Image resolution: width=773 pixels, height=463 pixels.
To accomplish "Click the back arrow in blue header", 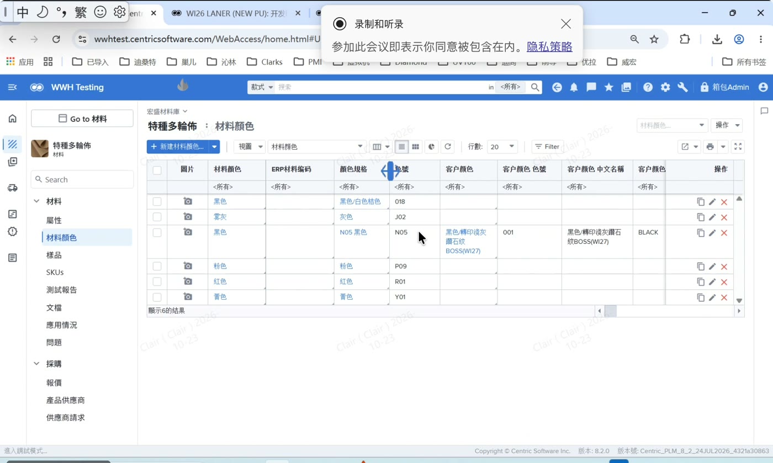I will coord(557,87).
